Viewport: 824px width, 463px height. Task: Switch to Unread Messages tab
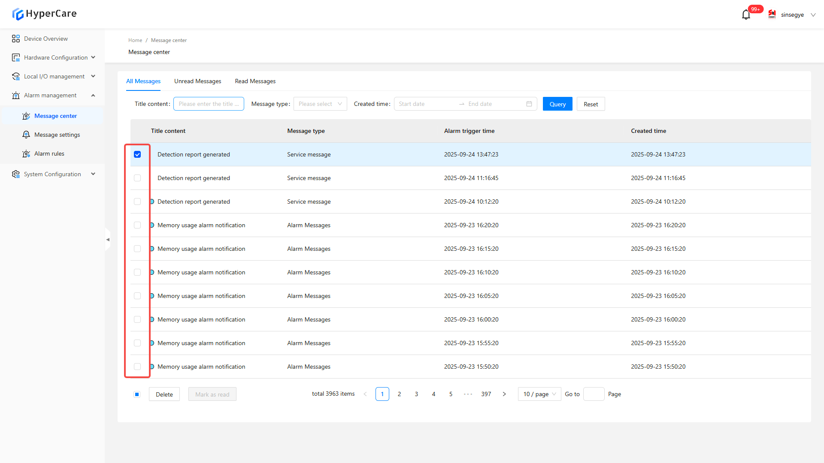tap(197, 81)
